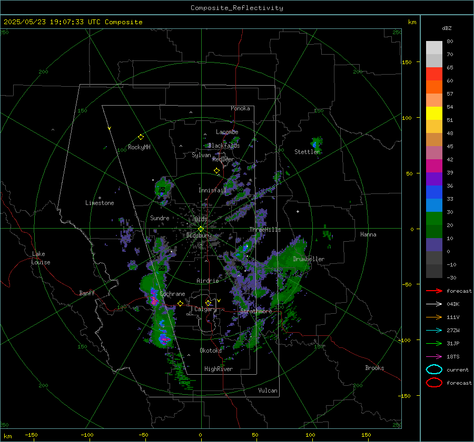Click the Calgary city label
This screenshot has width=474, height=442.
205,309
